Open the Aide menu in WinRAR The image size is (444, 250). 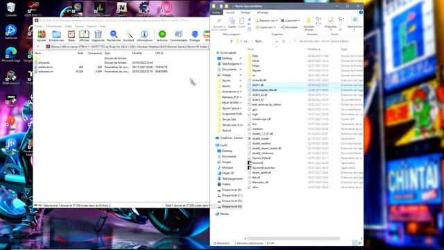(x=103, y=26)
